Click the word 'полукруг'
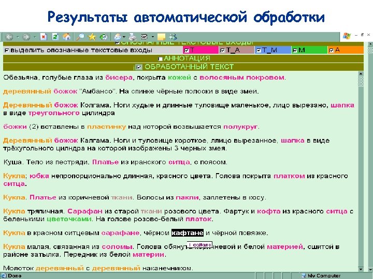373x279 pixels. coord(240,127)
